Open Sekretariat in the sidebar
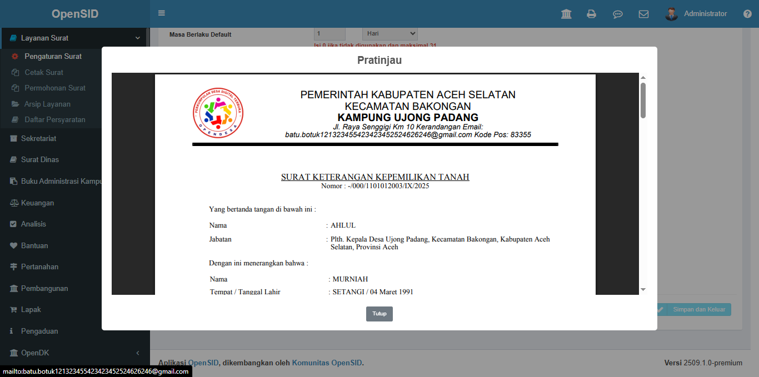The image size is (759, 377). click(x=39, y=138)
